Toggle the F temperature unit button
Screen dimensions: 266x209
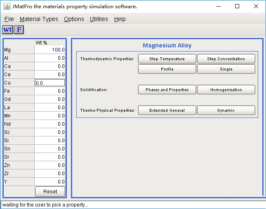click(x=19, y=30)
